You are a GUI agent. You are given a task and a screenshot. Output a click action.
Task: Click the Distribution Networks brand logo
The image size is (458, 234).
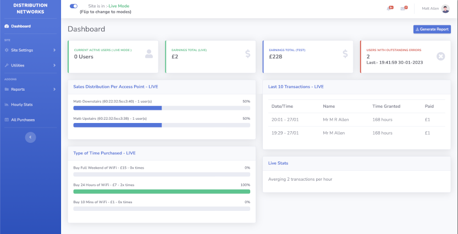(x=30, y=8)
